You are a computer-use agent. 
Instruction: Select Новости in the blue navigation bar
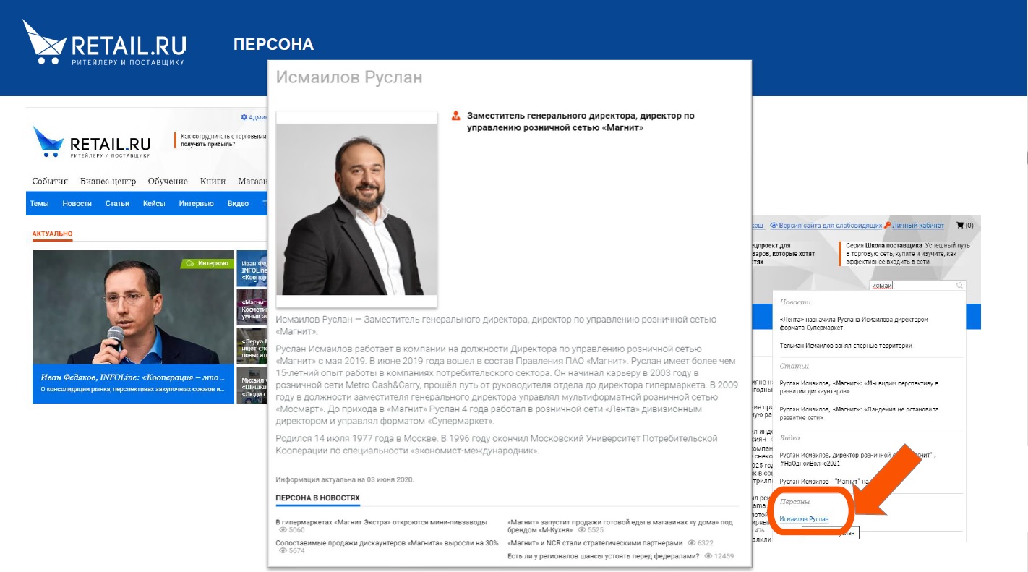click(x=77, y=204)
